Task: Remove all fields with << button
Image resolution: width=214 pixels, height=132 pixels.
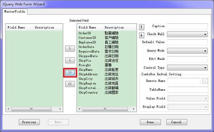Action: tap(70, 84)
